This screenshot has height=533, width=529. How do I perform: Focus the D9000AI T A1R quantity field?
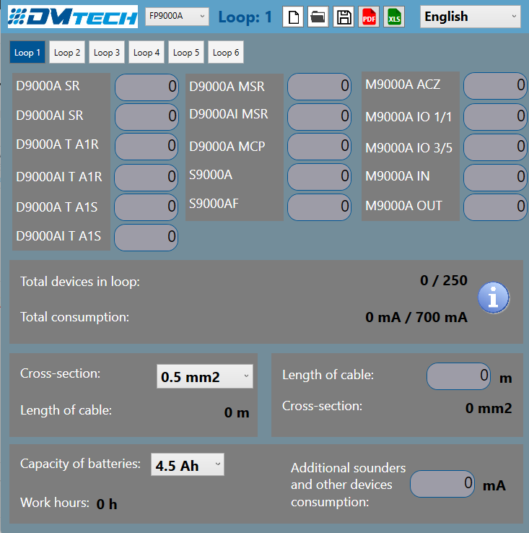pyautogui.click(x=146, y=178)
